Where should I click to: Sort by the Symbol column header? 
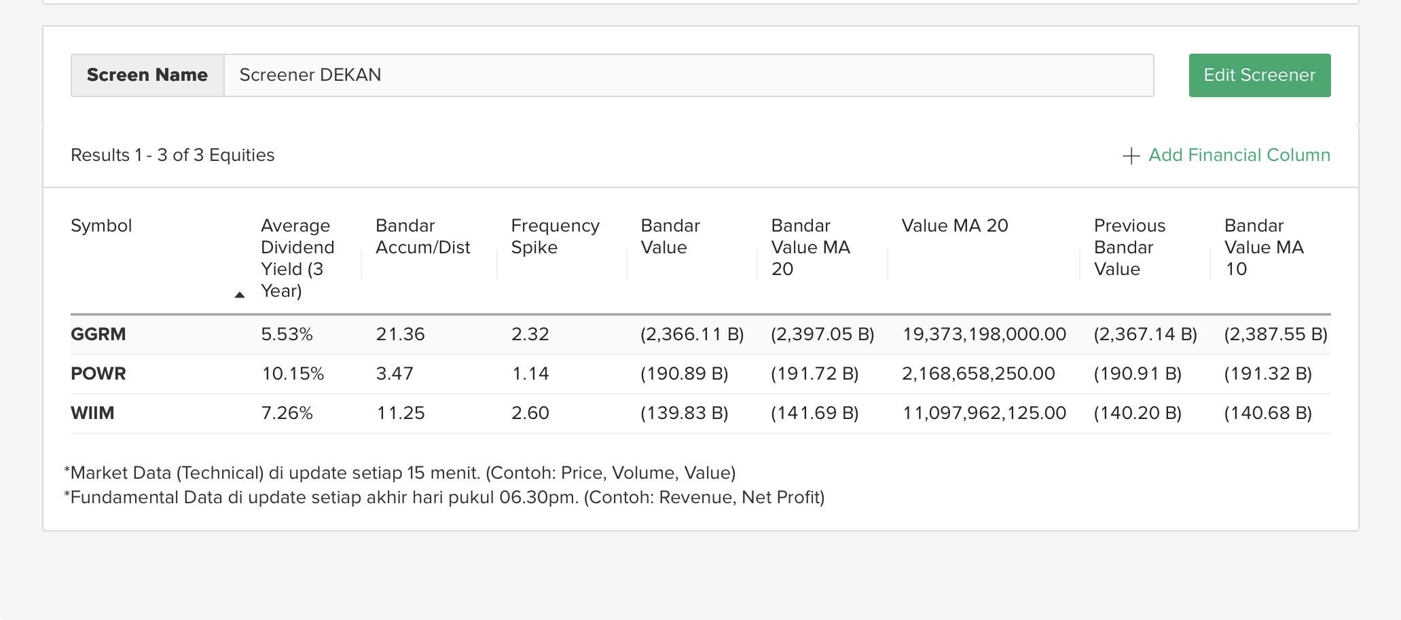click(101, 226)
